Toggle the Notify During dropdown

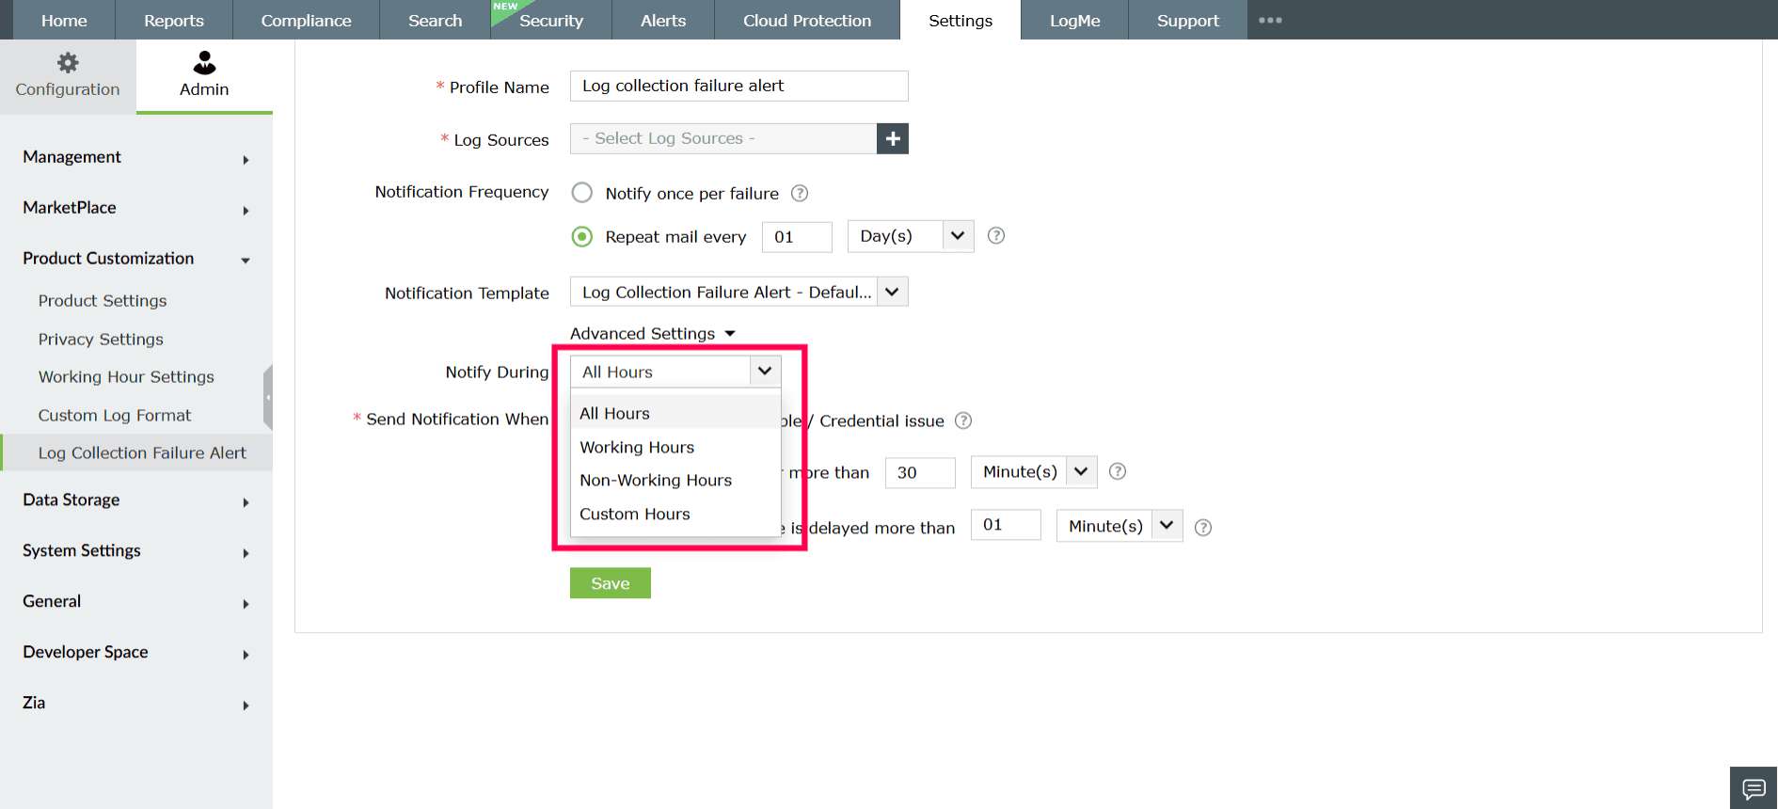coord(675,372)
